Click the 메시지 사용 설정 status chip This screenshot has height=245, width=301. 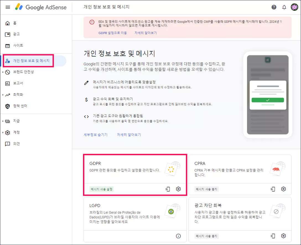(x=102, y=189)
